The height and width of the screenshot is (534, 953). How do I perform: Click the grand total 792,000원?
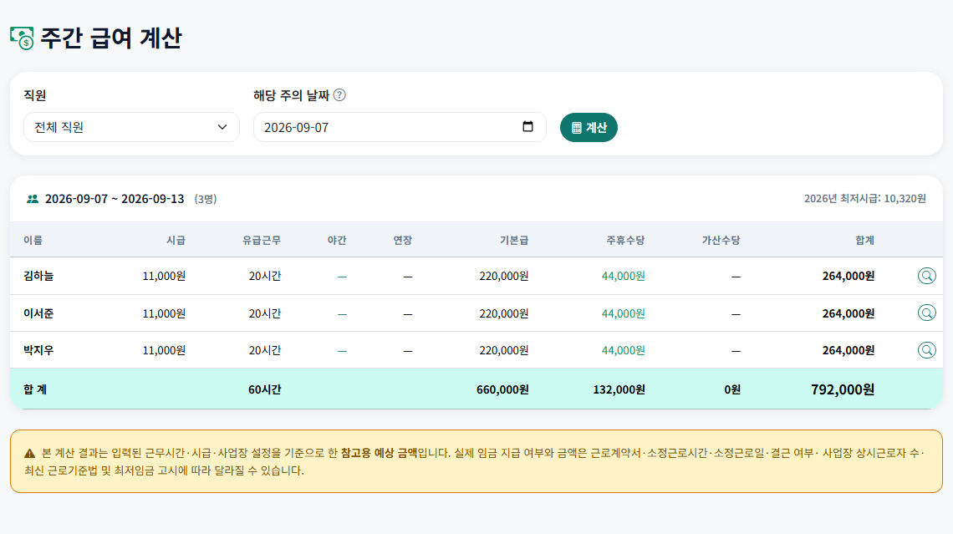(843, 389)
